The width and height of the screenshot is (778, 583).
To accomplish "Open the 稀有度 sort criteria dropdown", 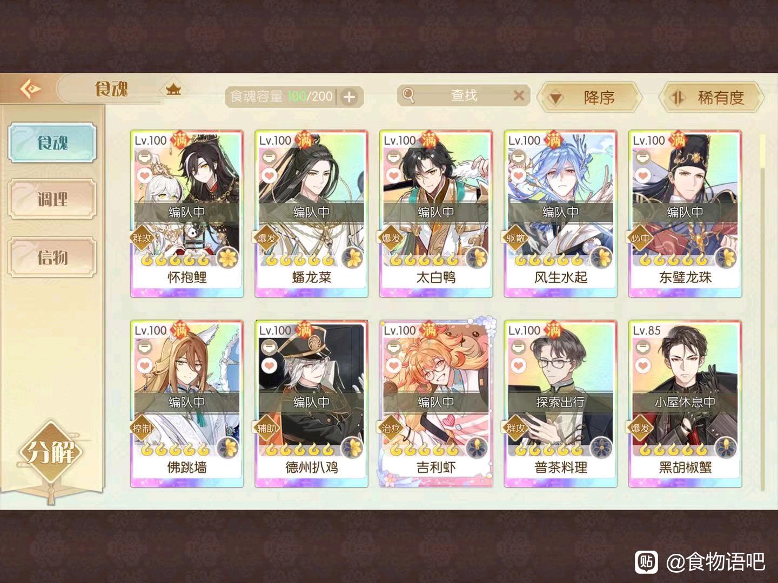I will point(711,98).
